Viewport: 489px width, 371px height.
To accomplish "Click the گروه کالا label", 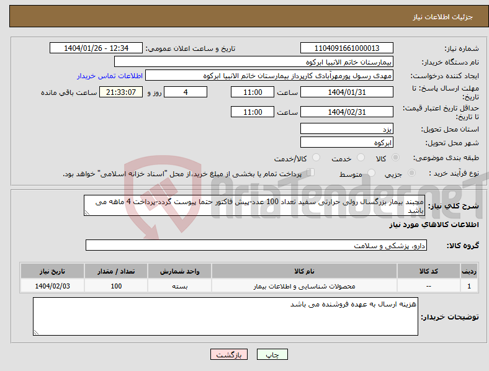I will 463,246.
